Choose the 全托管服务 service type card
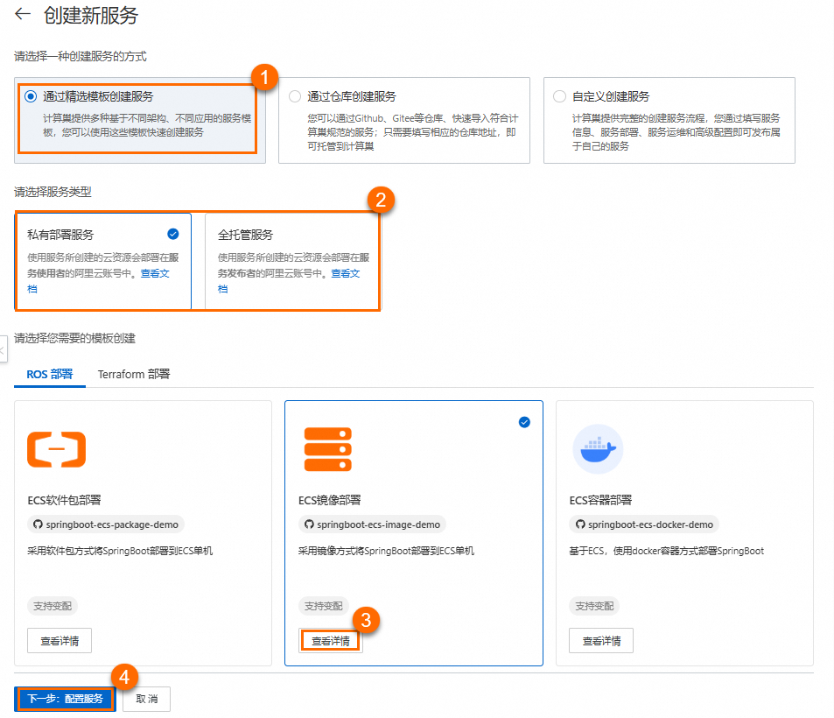The image size is (834, 718). pos(292,261)
